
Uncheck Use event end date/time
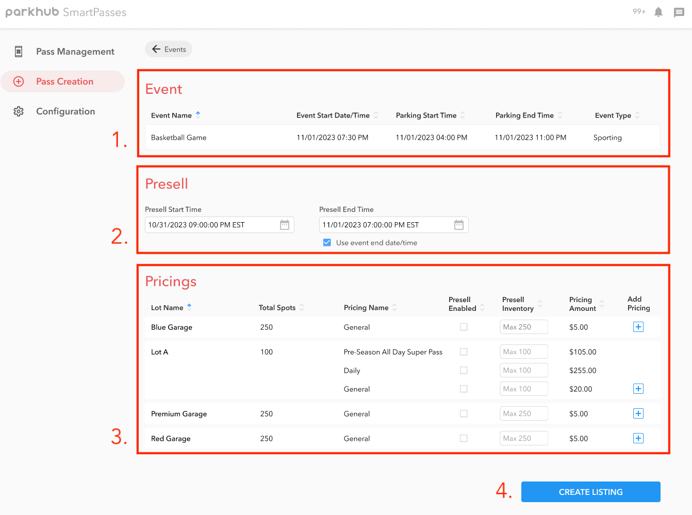pyautogui.click(x=327, y=242)
